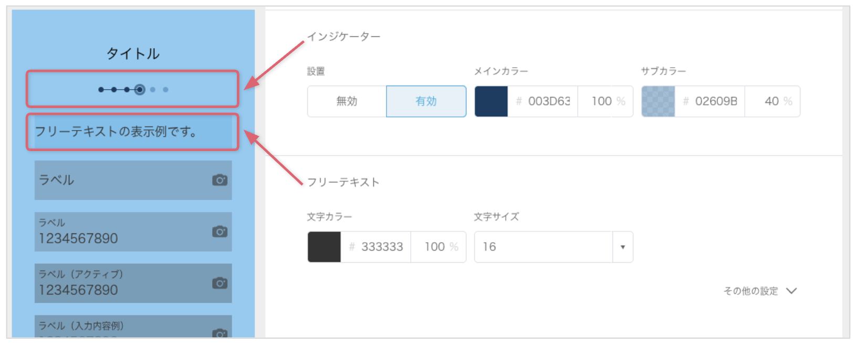The image size is (855, 343).
Task: Click the active step indicator dot
Action: tap(139, 90)
